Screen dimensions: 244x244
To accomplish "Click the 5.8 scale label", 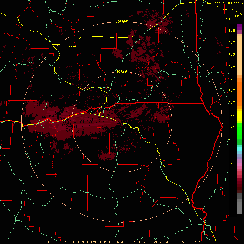I will (x=232, y=91).
